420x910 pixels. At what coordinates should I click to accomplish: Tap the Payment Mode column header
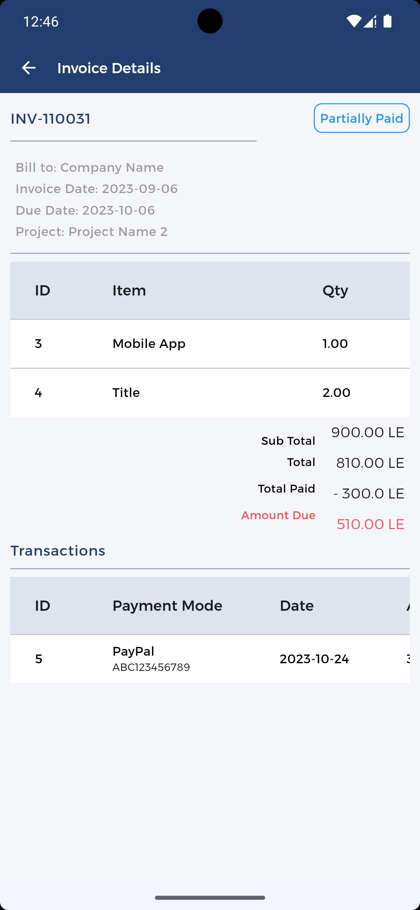click(x=167, y=606)
